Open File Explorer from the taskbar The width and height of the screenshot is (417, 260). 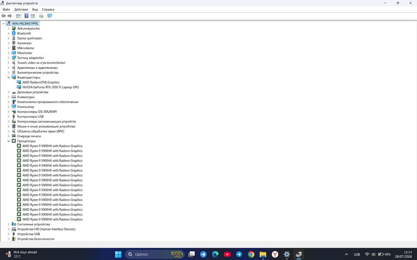[263, 255]
